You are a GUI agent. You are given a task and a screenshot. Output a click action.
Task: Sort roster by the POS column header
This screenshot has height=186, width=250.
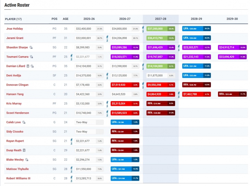[55, 19]
